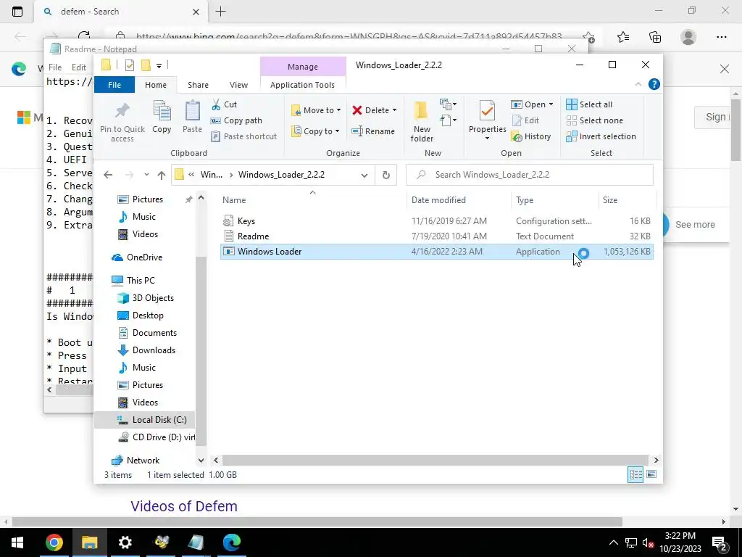The height and width of the screenshot is (557, 742).
Task: Click file list horizontal scrollbar
Action: pos(435,461)
